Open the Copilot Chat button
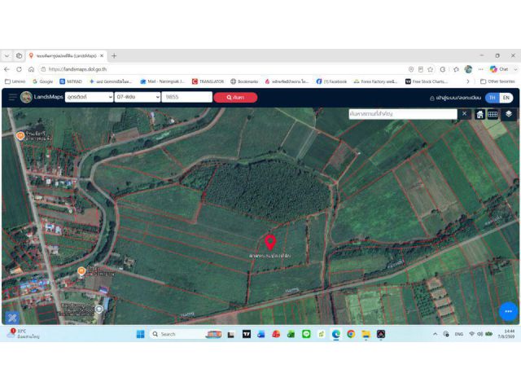The image size is (521, 391). pos(499,69)
